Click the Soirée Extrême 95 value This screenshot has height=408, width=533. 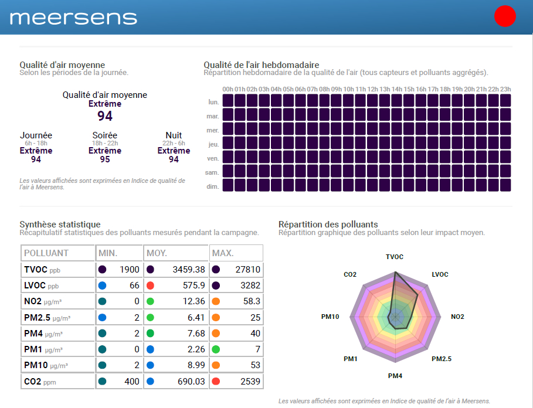point(105,159)
